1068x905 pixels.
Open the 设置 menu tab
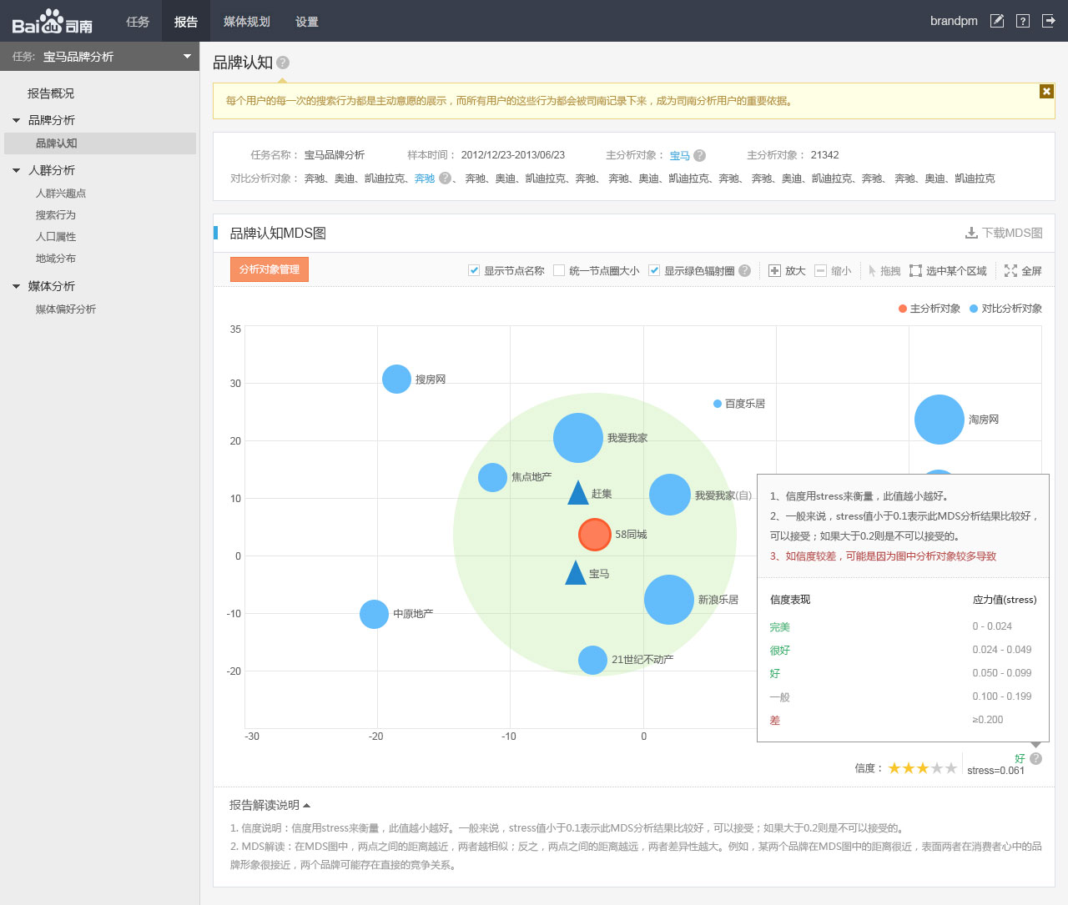click(x=306, y=22)
